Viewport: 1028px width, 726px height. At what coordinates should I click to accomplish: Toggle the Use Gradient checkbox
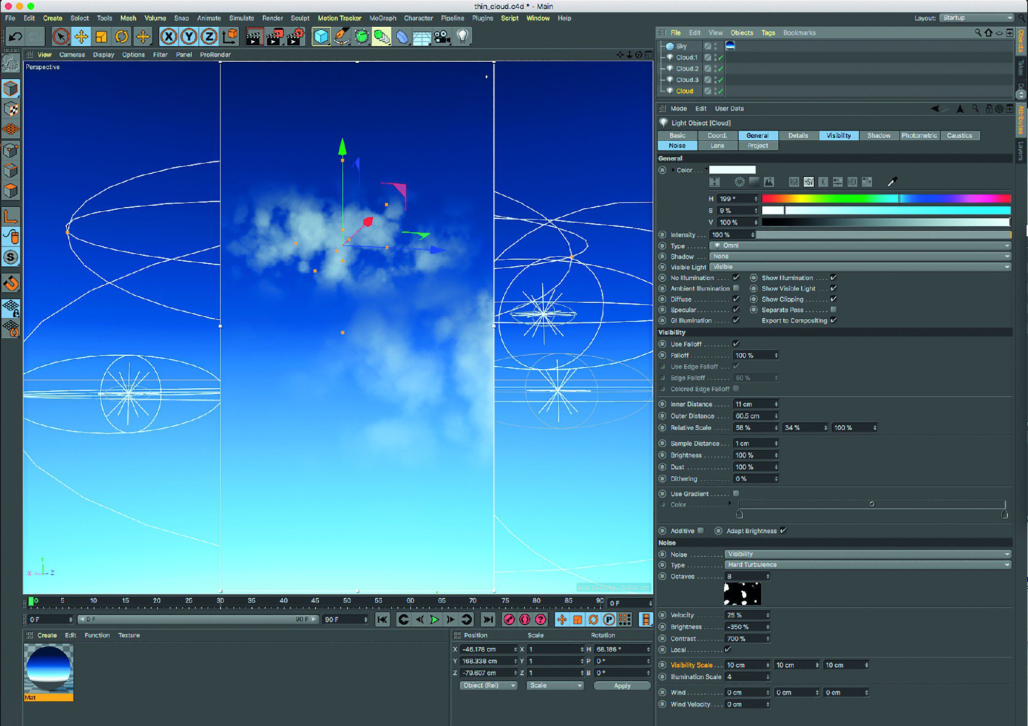pyautogui.click(x=736, y=494)
